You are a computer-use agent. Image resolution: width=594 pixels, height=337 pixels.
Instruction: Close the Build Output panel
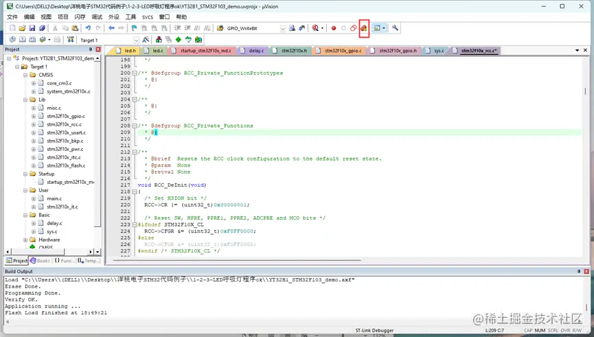pyautogui.click(x=586, y=272)
